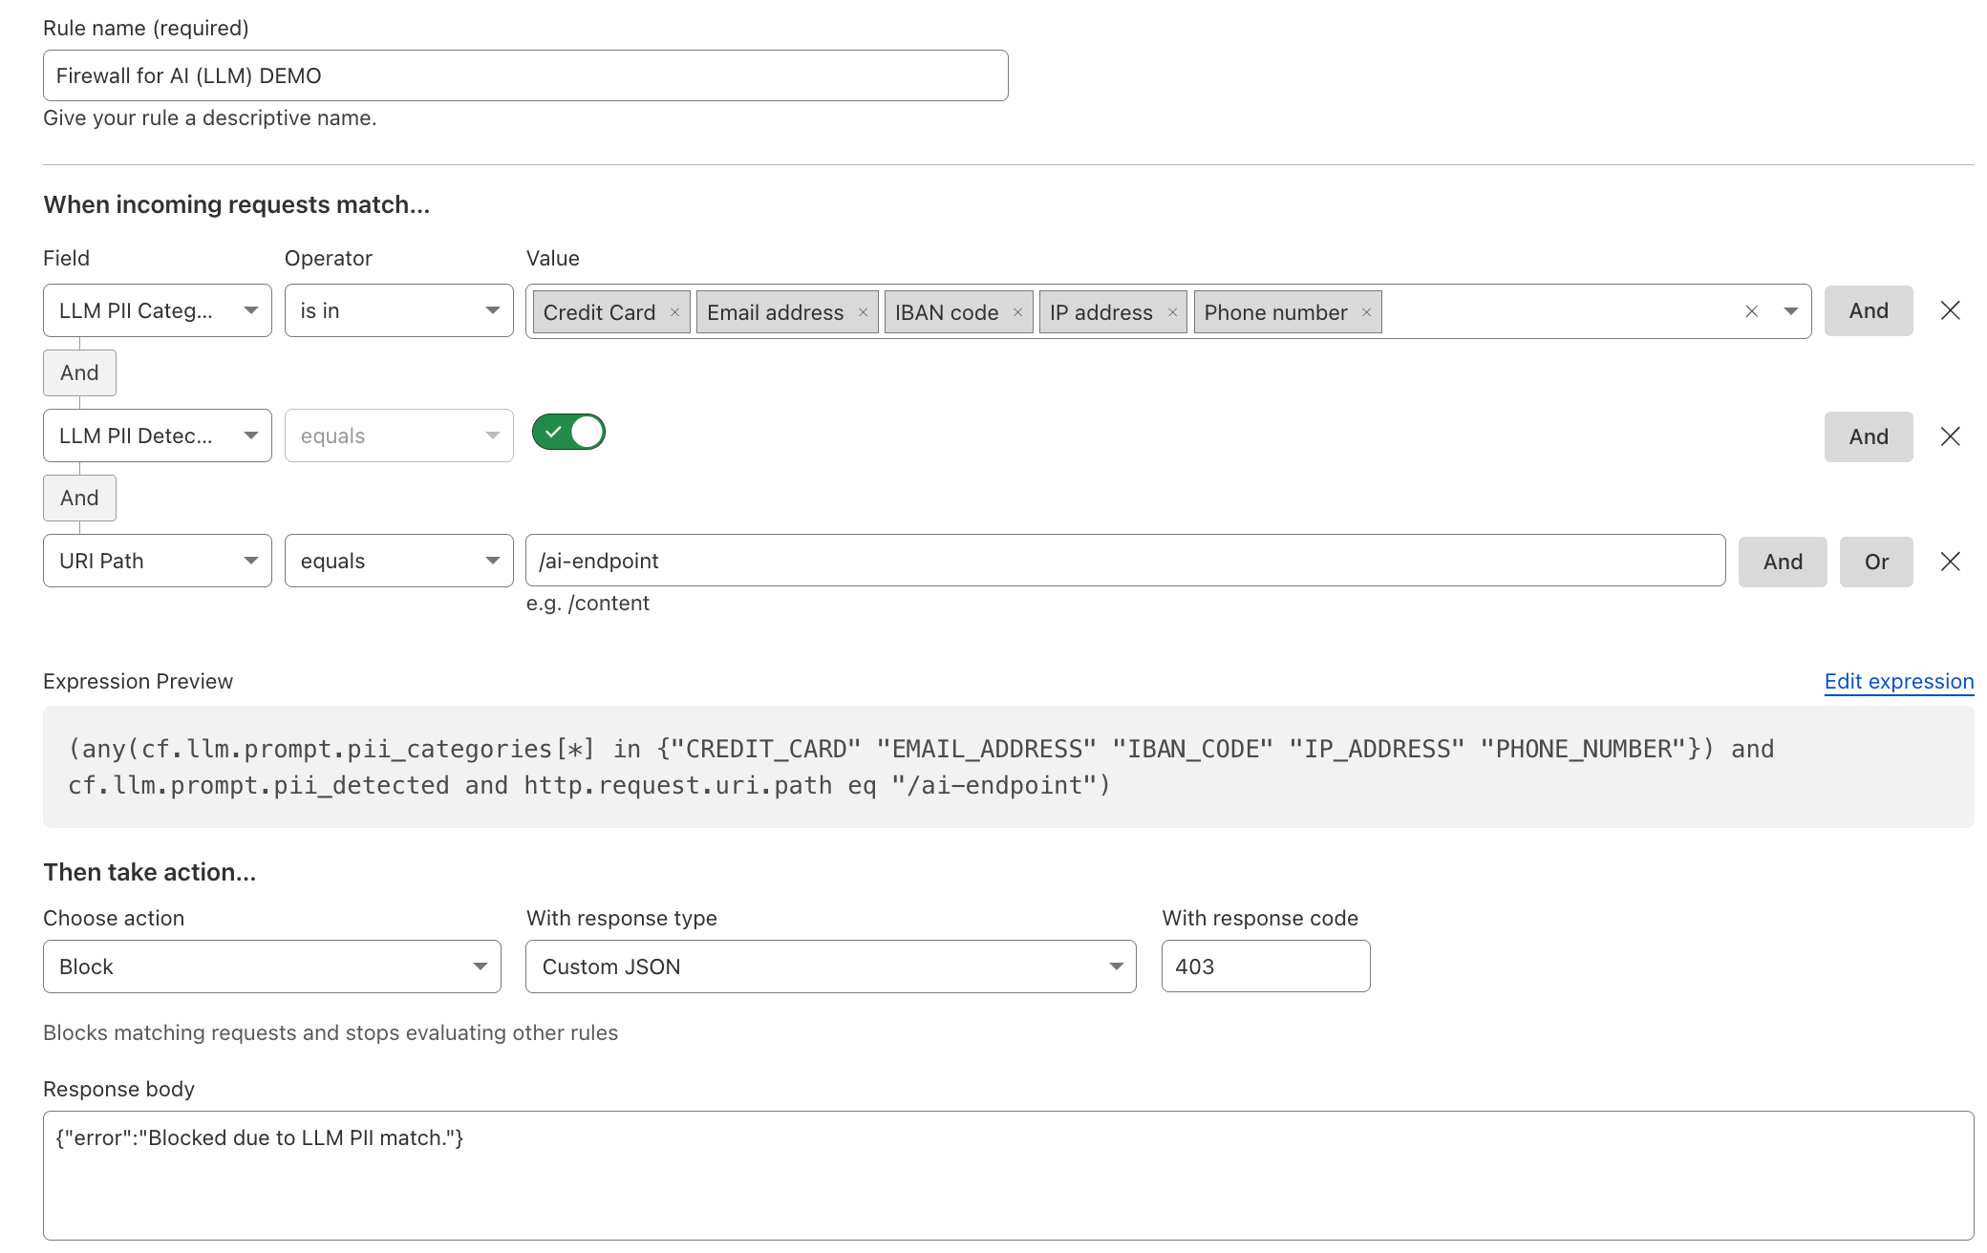The width and height of the screenshot is (1987, 1253).
Task: Remove the Phone number value tag
Action: point(1367,311)
